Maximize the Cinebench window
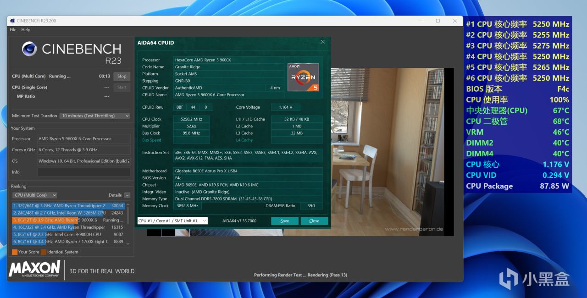The width and height of the screenshot is (587, 298). (437, 21)
